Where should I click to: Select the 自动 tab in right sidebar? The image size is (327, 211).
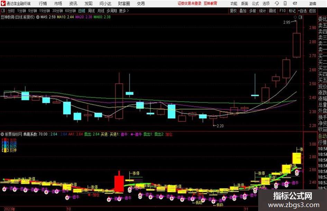323,136
